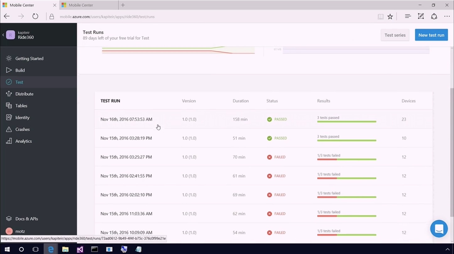
Task: Click the Test checkmark circle icon
Action: pos(9,82)
